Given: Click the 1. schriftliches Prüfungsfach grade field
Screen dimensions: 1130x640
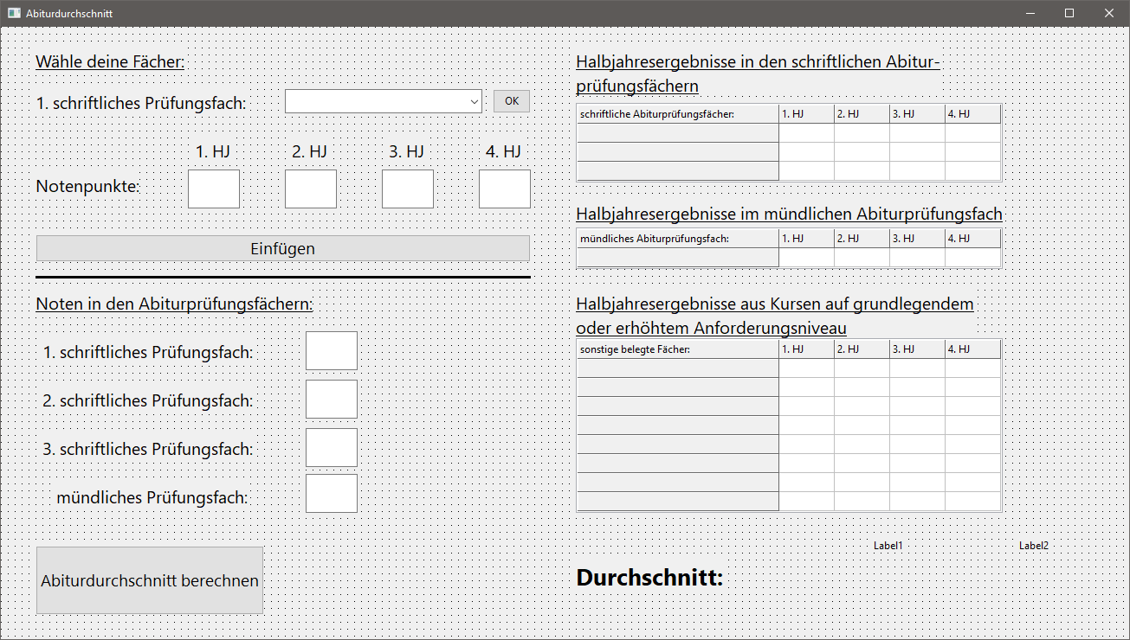Looking at the screenshot, I should point(332,351).
